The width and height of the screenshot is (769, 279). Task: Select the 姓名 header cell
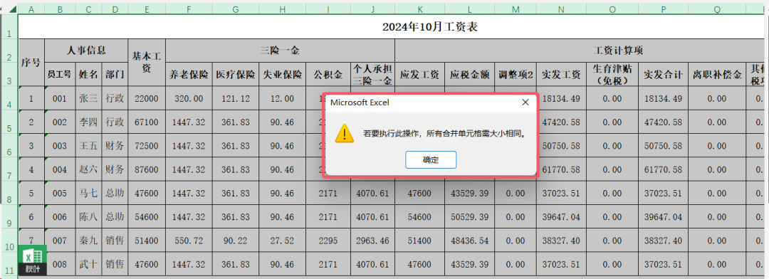pyautogui.click(x=88, y=75)
